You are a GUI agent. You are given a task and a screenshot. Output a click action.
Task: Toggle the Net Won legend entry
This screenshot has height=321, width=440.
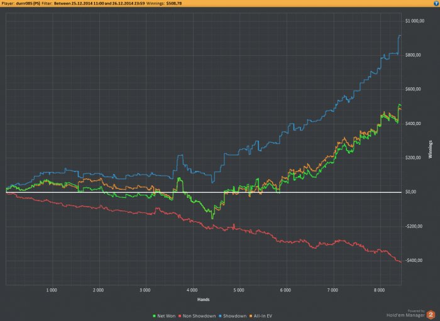(x=164, y=316)
